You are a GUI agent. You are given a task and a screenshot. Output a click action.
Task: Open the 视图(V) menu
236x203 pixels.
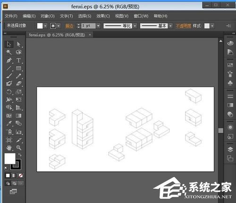(x=122, y=16)
